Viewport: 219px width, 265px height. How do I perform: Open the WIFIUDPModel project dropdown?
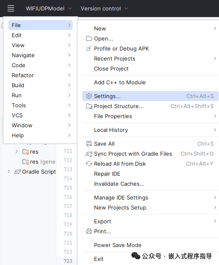(49, 8)
